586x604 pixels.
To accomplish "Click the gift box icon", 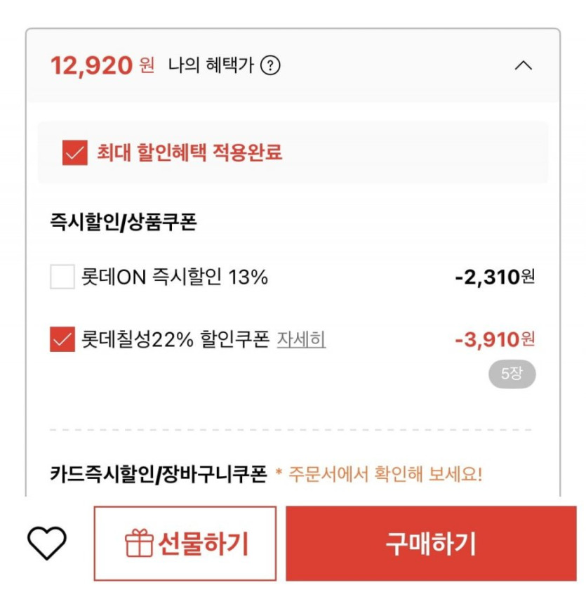I will [x=139, y=544].
